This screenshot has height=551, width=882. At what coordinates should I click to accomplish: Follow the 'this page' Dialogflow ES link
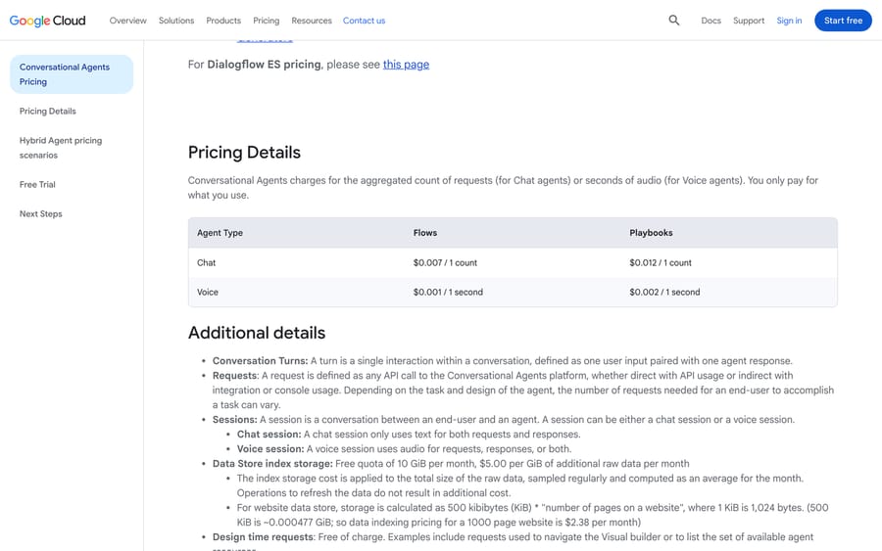406,65
